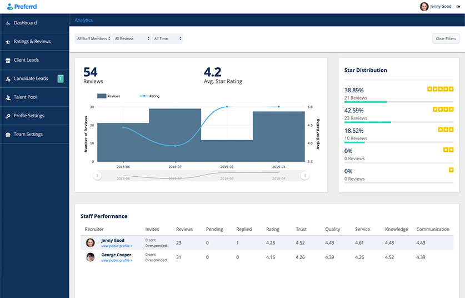Image resolution: width=465 pixels, height=298 pixels.
Task: Expand the All Time period dropdown
Action: [167, 38]
